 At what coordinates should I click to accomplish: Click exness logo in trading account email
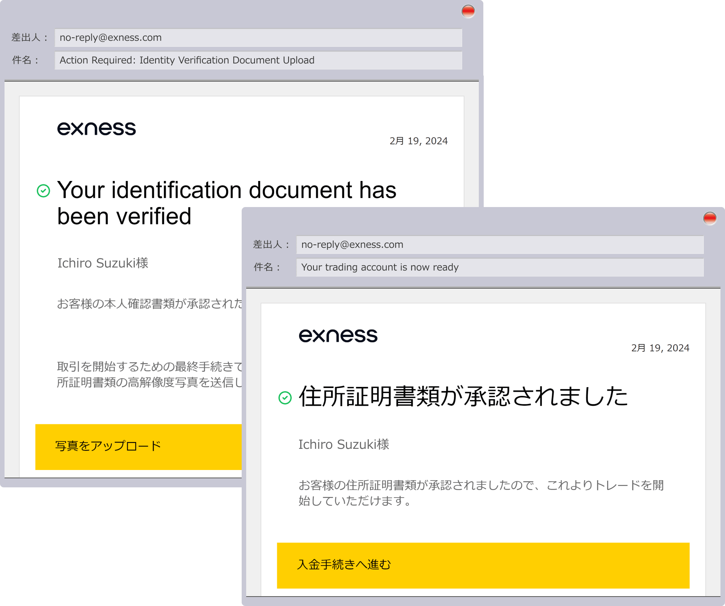point(338,335)
